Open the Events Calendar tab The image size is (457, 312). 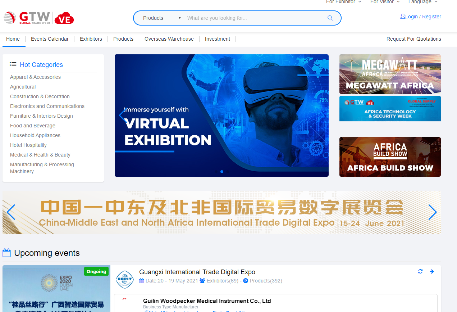pos(50,39)
